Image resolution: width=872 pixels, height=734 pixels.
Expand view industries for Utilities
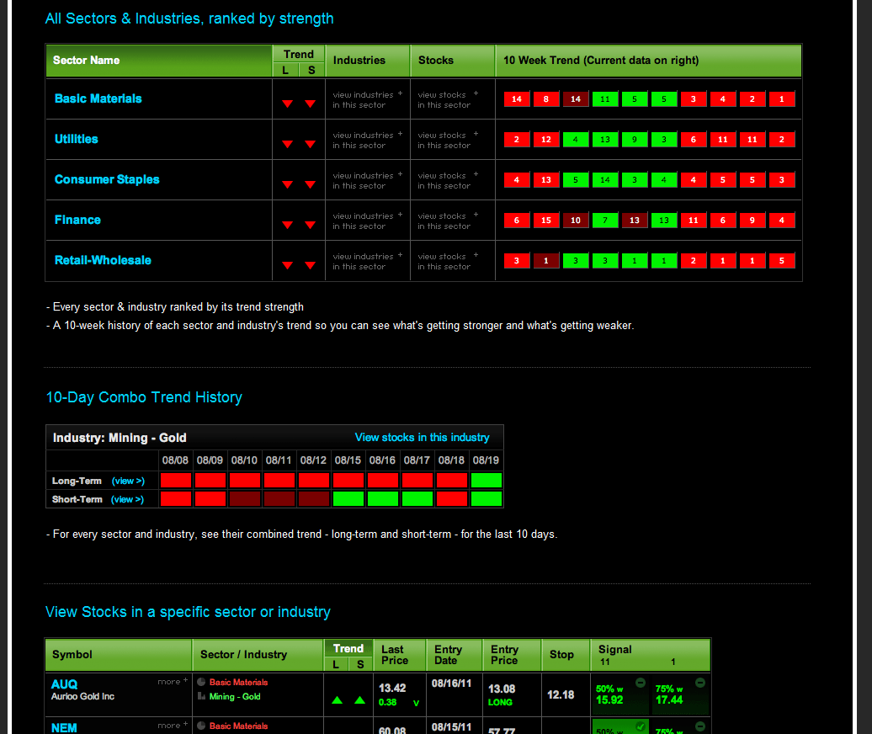tap(367, 140)
